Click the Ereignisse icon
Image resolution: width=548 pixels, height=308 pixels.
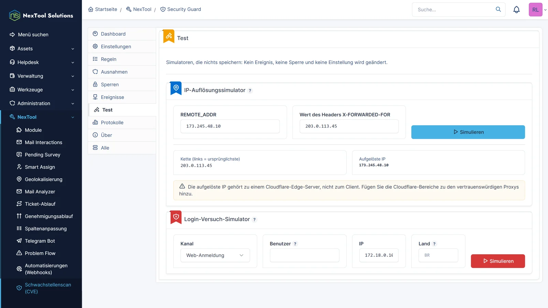click(95, 97)
